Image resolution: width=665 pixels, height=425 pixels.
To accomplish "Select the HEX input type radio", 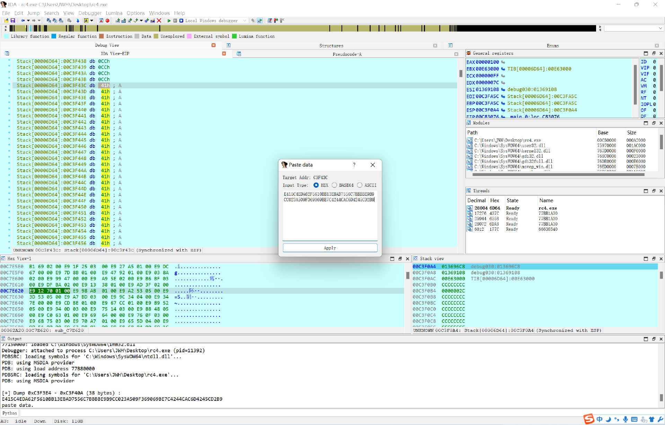I will coord(316,185).
